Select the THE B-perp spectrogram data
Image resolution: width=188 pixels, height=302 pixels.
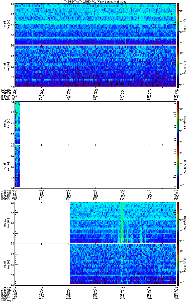pyautogui.click(x=123, y=222)
